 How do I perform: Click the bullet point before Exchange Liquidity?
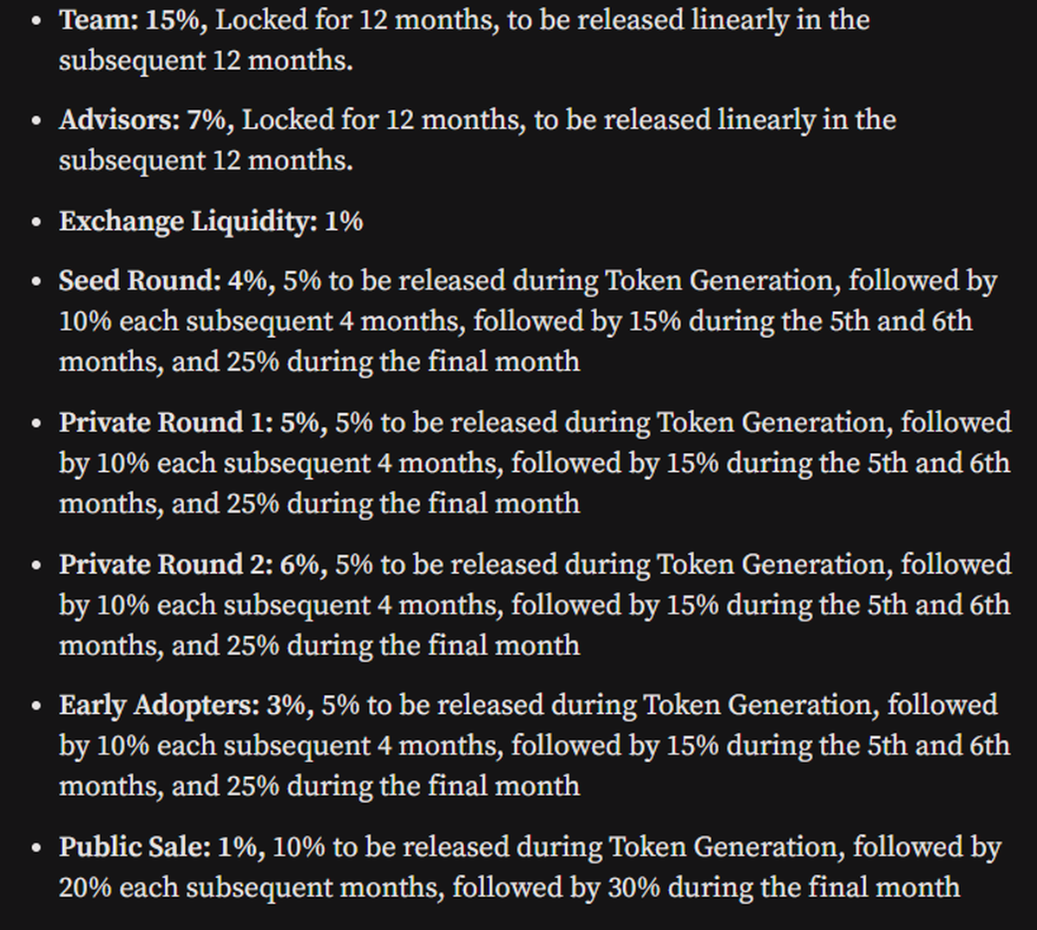pyautogui.click(x=35, y=222)
